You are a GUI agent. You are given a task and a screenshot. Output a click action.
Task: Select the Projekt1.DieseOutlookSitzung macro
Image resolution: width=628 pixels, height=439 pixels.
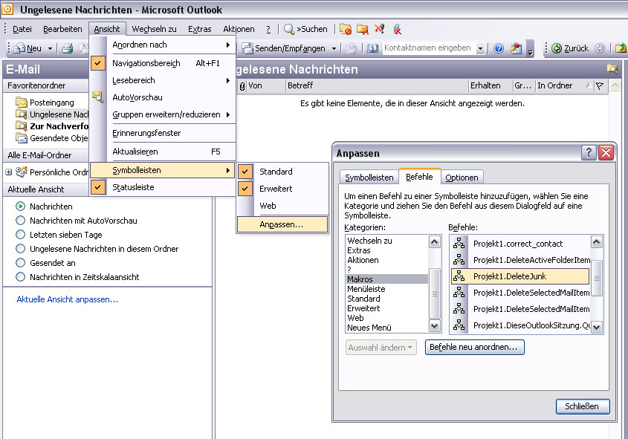point(520,325)
